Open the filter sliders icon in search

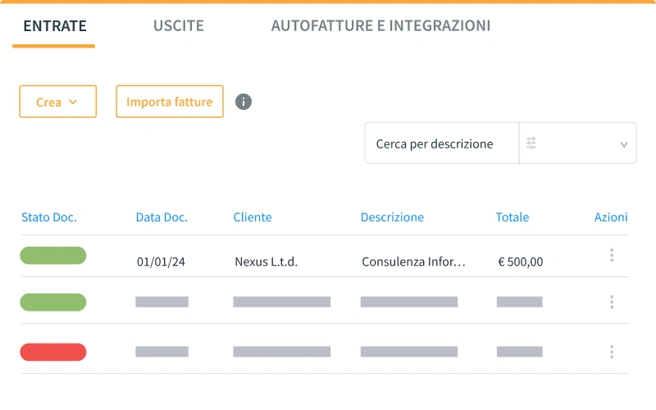(531, 143)
